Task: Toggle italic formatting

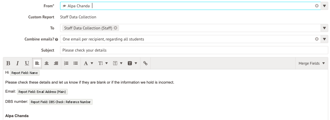Action: [18, 63]
